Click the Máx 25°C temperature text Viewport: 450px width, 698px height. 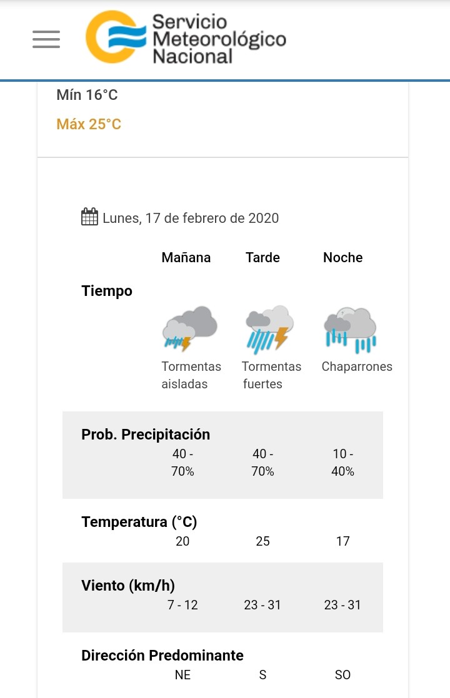(x=89, y=124)
